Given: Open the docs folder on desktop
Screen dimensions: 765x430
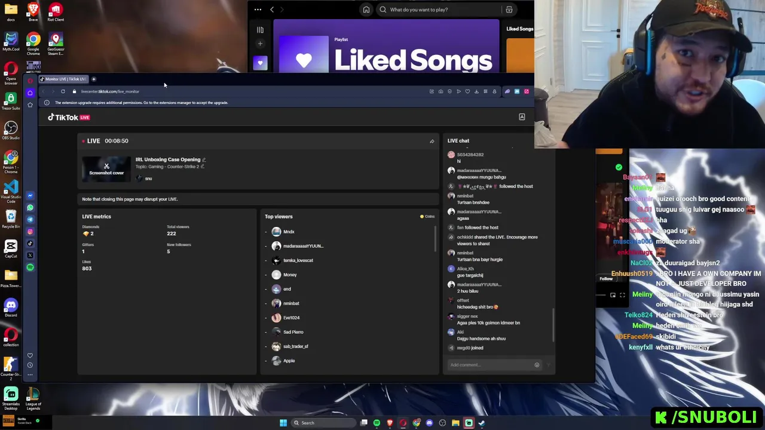Looking at the screenshot, I should tap(11, 11).
